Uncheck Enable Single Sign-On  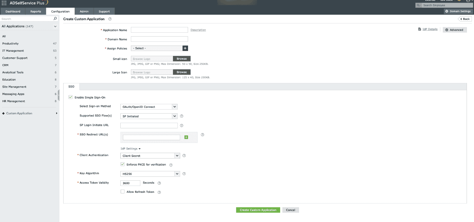[x=70, y=97]
